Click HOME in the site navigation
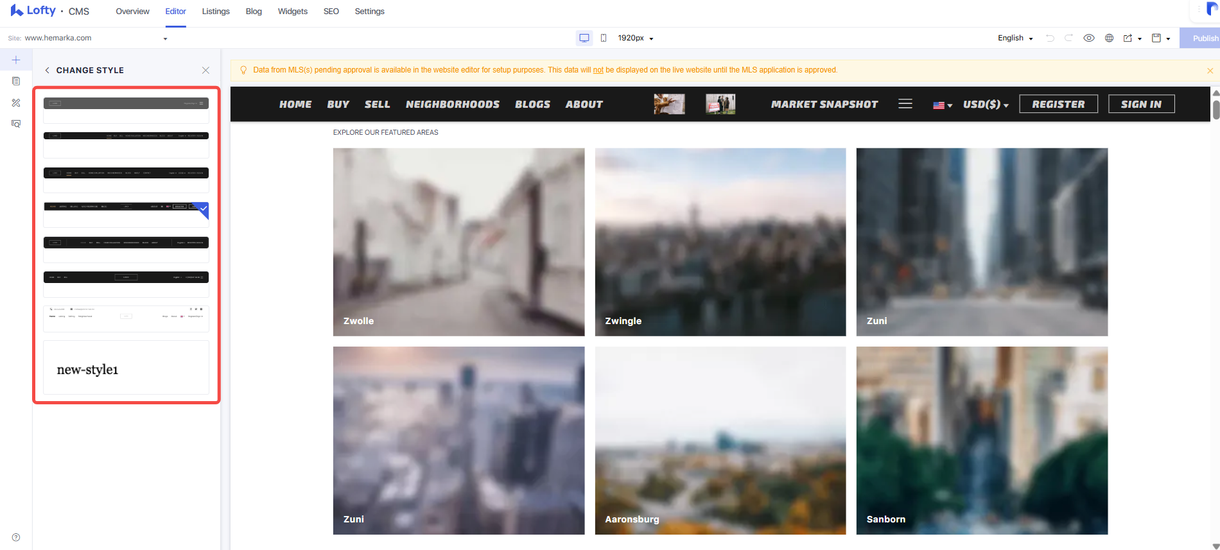 tap(295, 104)
